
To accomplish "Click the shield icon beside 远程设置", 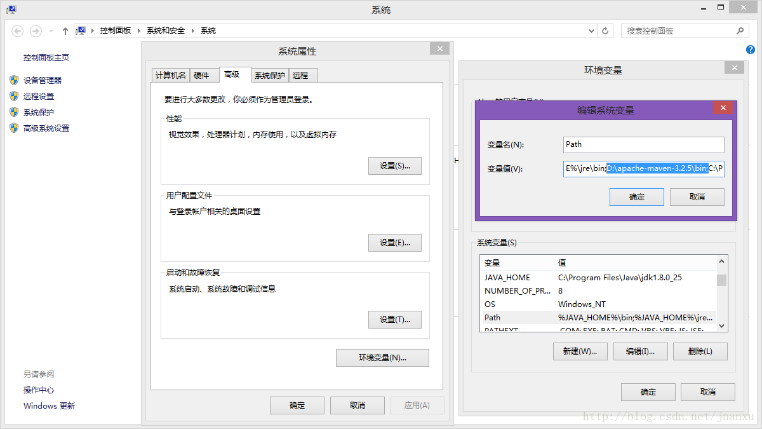I will [x=14, y=96].
